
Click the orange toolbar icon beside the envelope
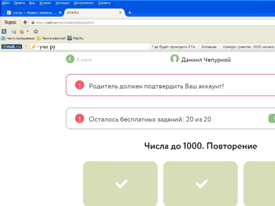tap(22, 32)
